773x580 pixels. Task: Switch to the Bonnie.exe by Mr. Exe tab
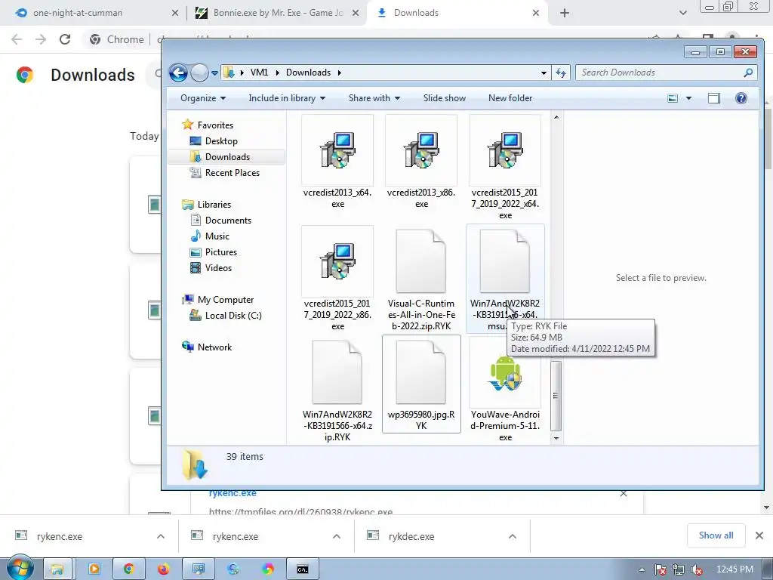coord(278,13)
